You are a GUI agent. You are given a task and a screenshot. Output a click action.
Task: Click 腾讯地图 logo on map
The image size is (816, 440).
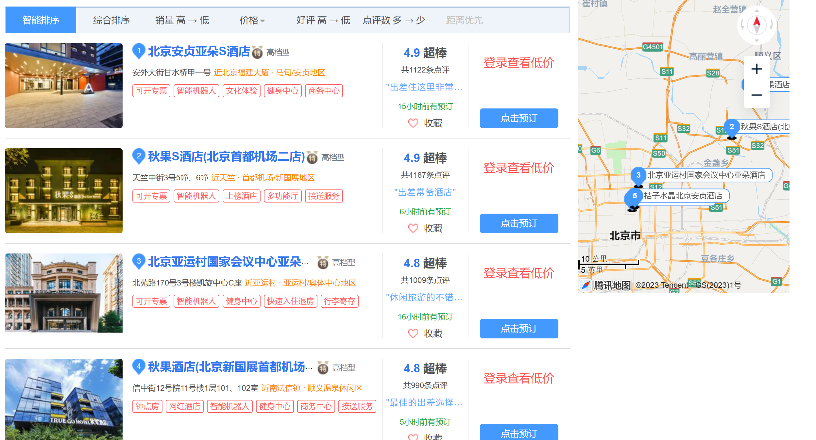pyautogui.click(x=605, y=285)
